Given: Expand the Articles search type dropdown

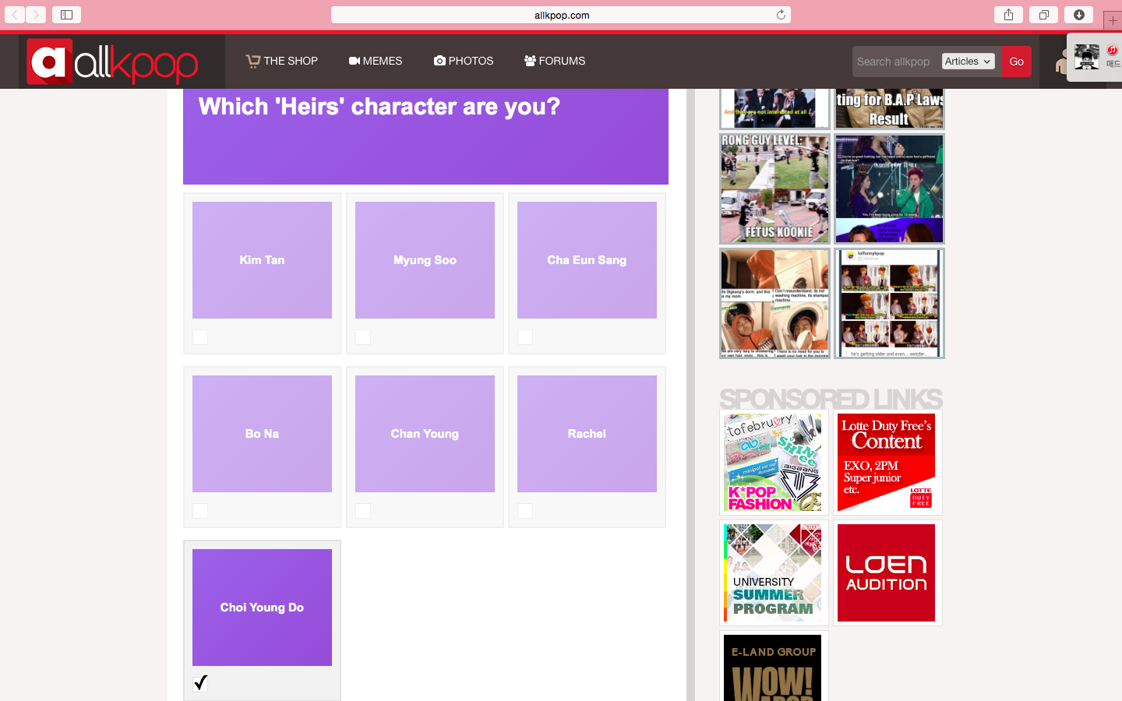Looking at the screenshot, I should 968,62.
